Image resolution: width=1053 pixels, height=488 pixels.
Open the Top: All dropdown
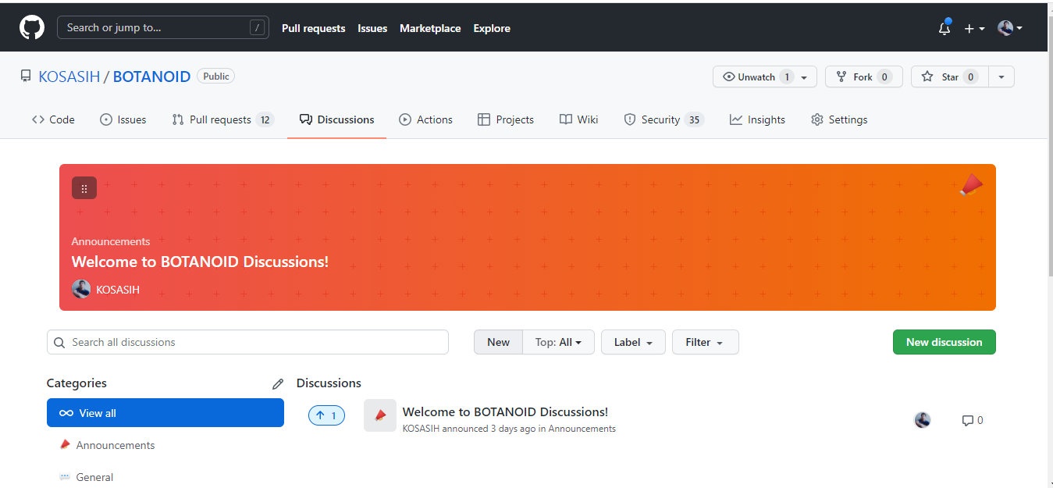click(x=558, y=342)
